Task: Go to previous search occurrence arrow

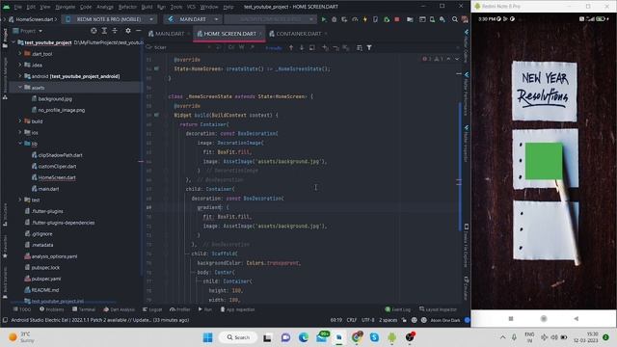Action: pyautogui.click(x=291, y=47)
